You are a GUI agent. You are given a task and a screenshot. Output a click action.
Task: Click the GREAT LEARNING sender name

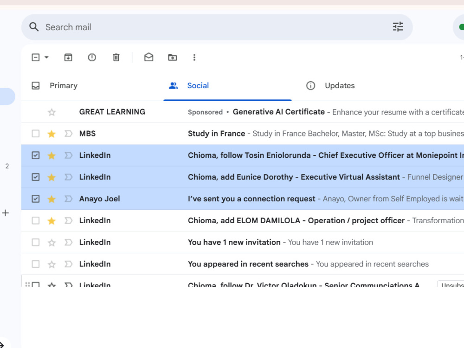click(x=112, y=112)
